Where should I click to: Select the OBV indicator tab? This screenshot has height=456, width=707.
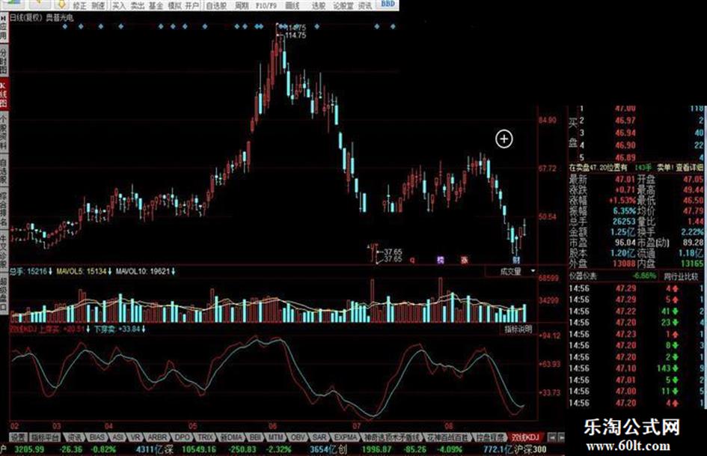(x=298, y=437)
